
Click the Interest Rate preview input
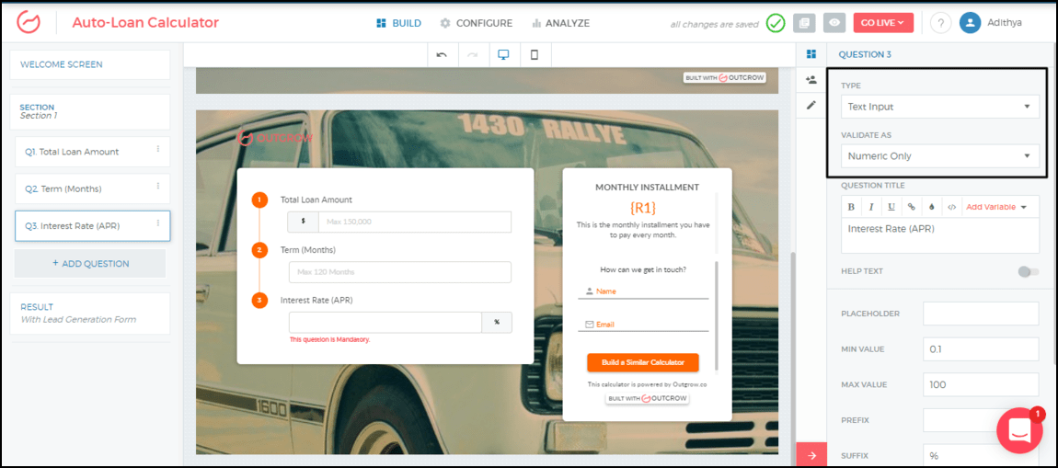click(x=385, y=323)
